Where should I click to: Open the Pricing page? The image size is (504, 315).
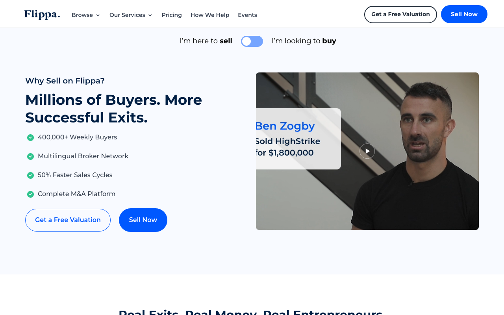click(x=172, y=15)
